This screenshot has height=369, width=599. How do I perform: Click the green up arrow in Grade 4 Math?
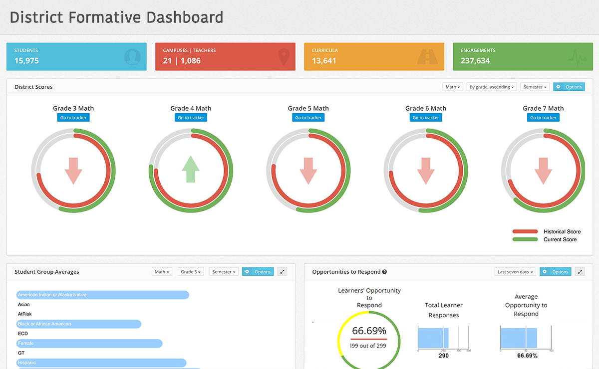point(191,170)
